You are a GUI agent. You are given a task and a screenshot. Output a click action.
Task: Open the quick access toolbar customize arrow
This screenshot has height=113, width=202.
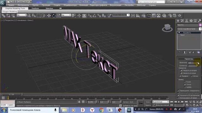point(31,2)
